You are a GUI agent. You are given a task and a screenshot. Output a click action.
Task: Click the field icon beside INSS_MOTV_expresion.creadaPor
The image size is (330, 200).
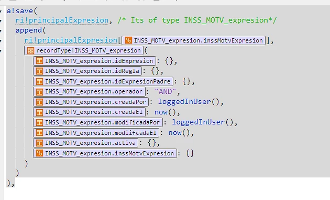point(39,102)
